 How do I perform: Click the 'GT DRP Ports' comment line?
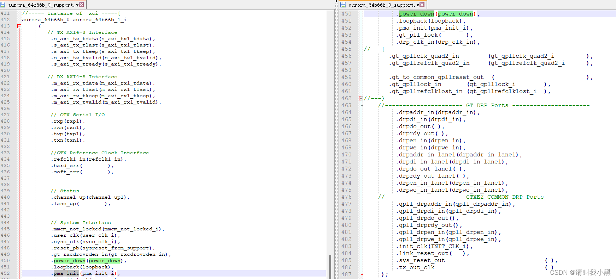click(x=484, y=105)
